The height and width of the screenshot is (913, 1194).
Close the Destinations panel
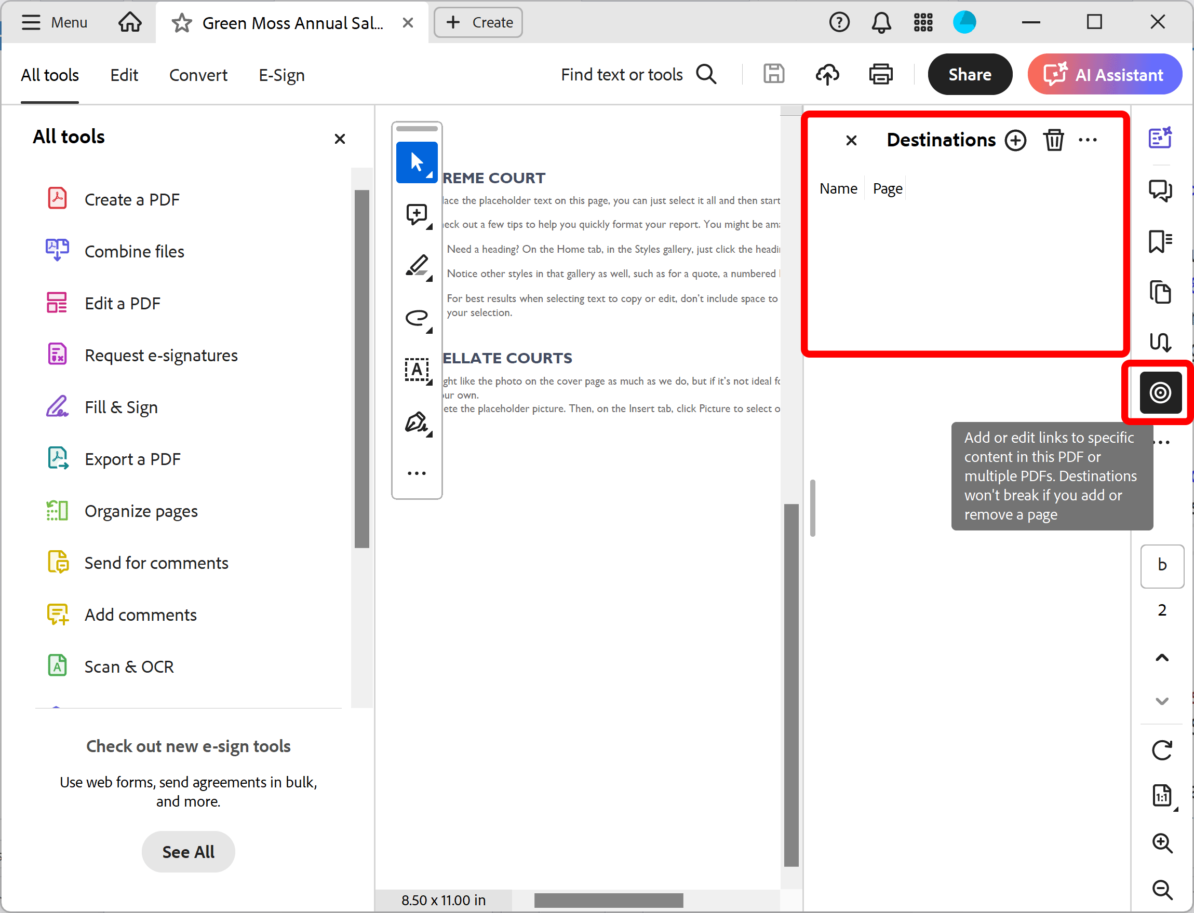tap(849, 141)
